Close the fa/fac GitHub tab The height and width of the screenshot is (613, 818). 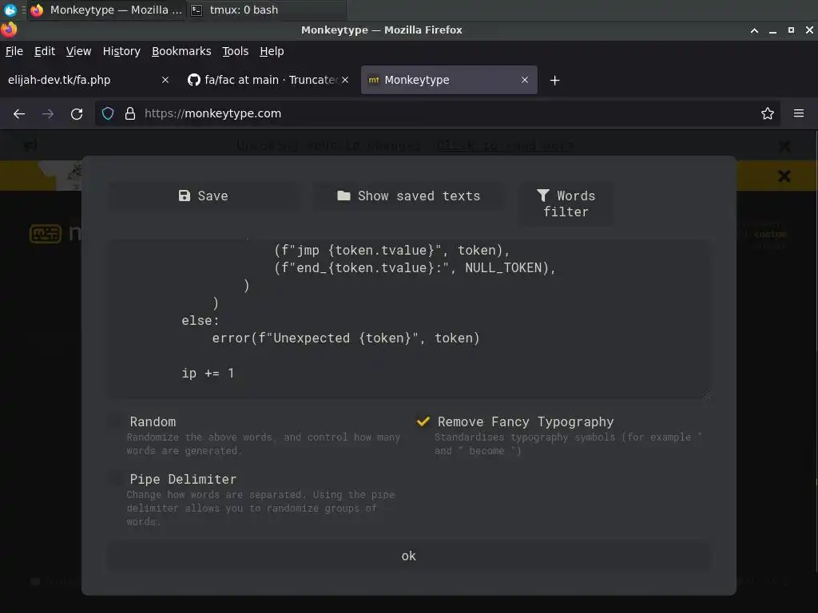click(x=345, y=81)
